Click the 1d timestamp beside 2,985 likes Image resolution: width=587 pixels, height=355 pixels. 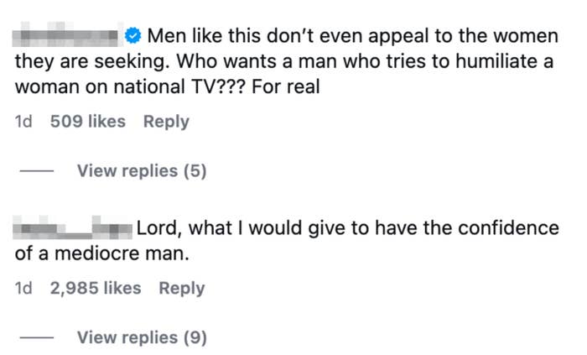[23, 288]
